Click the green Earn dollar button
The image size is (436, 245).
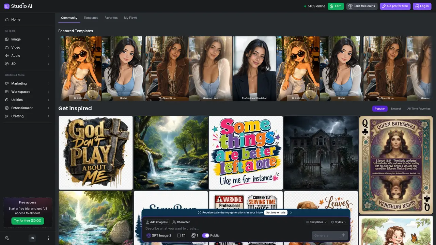coord(336,6)
